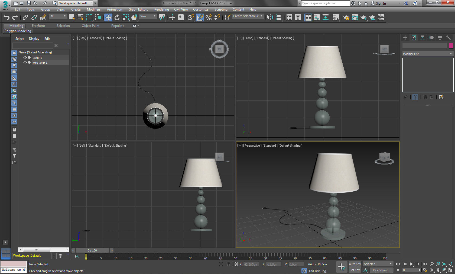Open the Create Selection Set dropdown

[x=248, y=16]
